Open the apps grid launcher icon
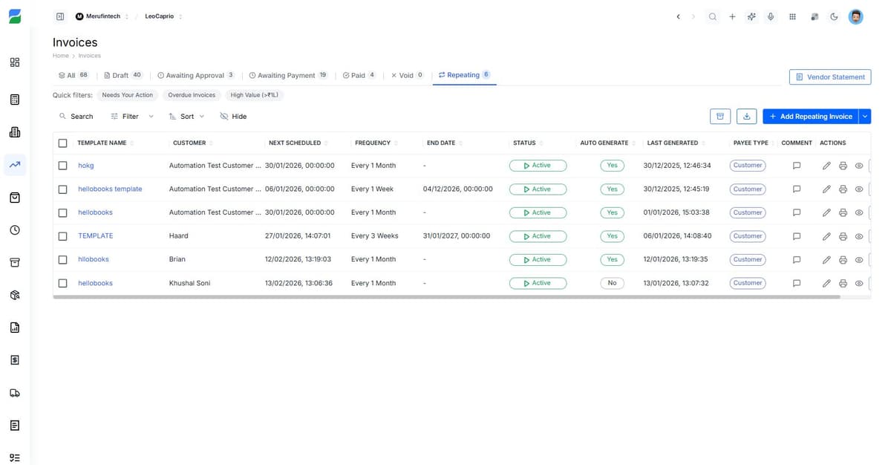Screen dimensions: 891x465 click(x=792, y=16)
